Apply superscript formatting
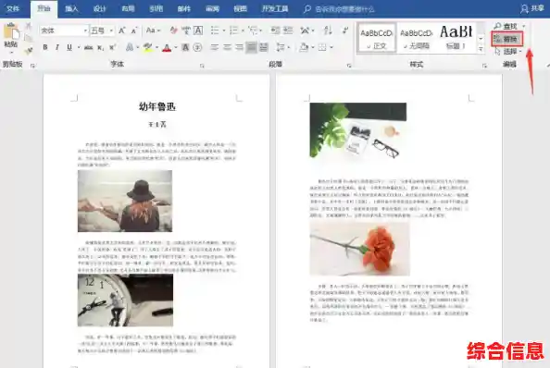Image resolution: width=550 pixels, height=368 pixels. point(112,47)
